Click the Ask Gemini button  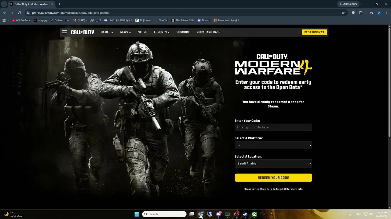pyautogui.click(x=348, y=4)
